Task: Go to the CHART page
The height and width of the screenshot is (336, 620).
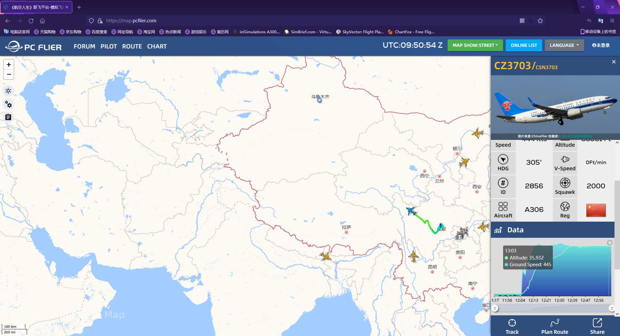Action: click(157, 46)
